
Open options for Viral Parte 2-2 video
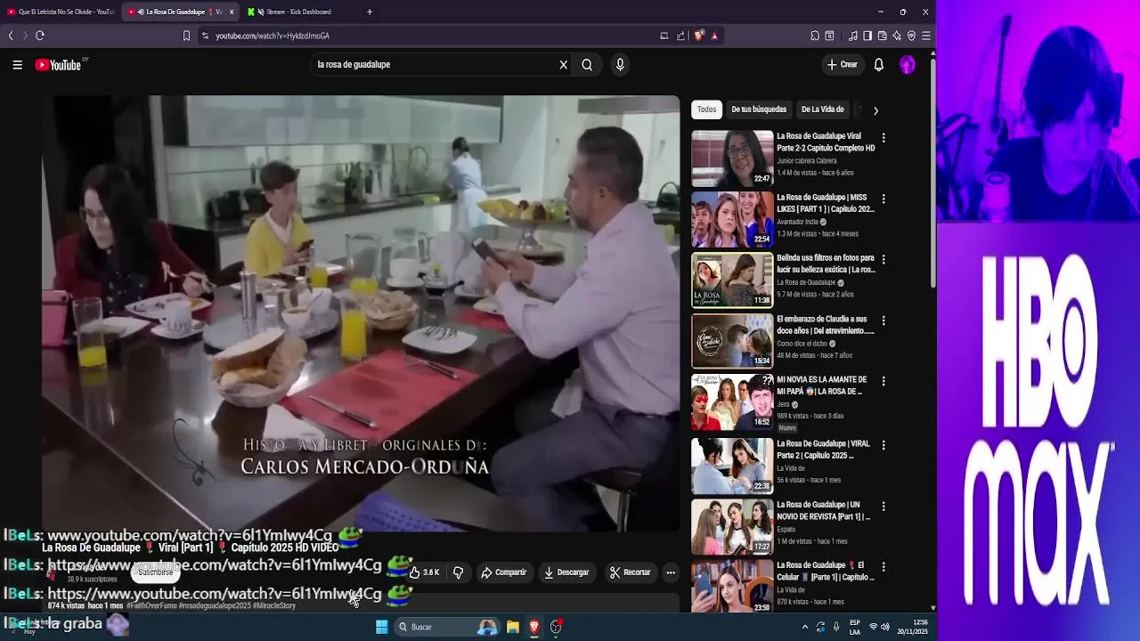pyautogui.click(x=883, y=138)
